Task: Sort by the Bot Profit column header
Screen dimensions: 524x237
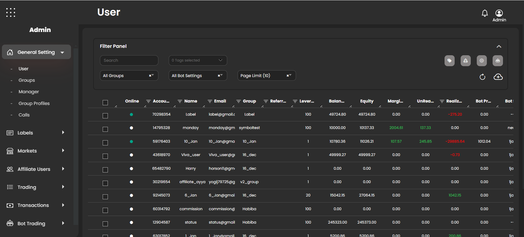Action: click(x=483, y=101)
